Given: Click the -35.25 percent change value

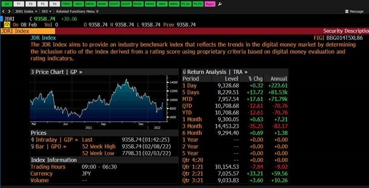Looking at the screenshot, I should (255, 126).
